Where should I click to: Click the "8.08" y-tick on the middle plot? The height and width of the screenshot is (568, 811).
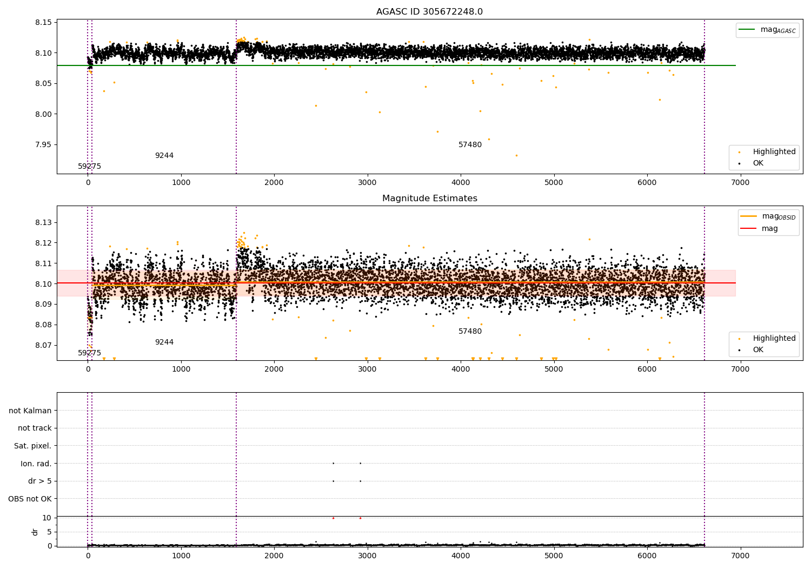43,325
